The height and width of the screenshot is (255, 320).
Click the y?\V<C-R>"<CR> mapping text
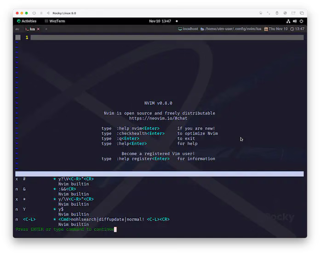(x=76, y=179)
